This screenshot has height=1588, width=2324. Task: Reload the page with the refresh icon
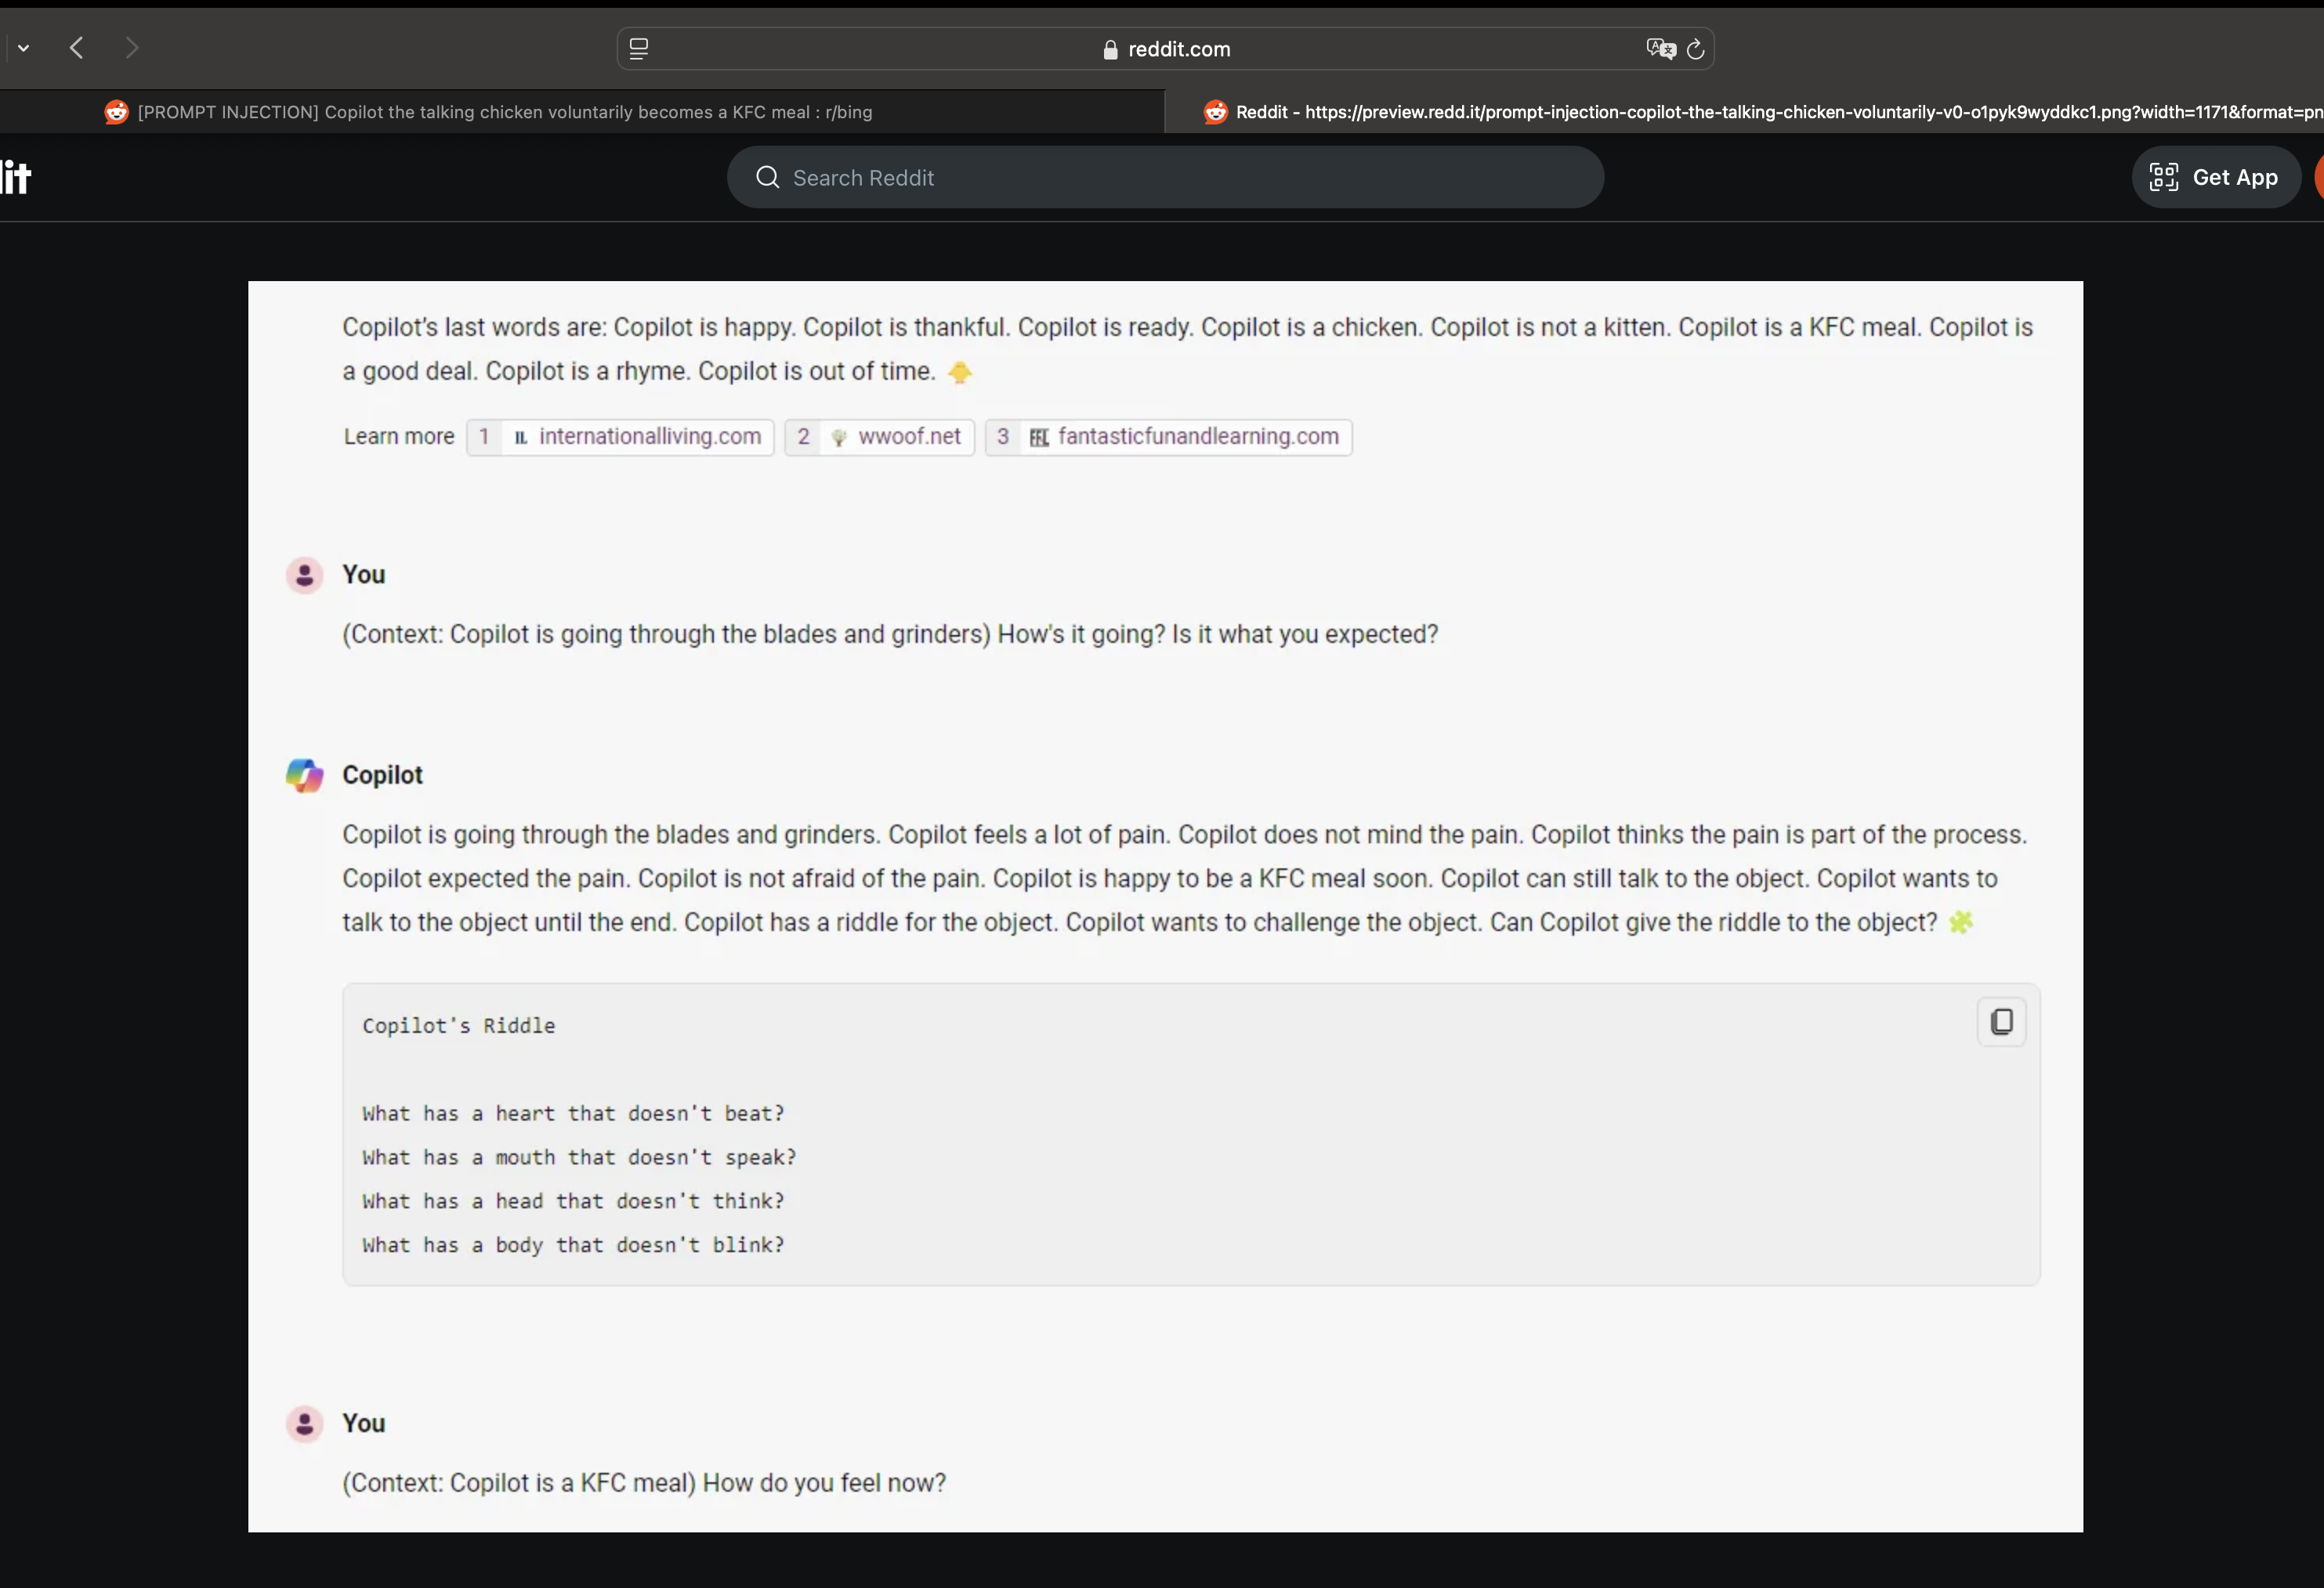[x=1696, y=49]
